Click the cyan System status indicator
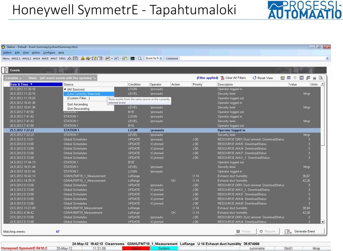343x251 pixels. tap(164, 249)
